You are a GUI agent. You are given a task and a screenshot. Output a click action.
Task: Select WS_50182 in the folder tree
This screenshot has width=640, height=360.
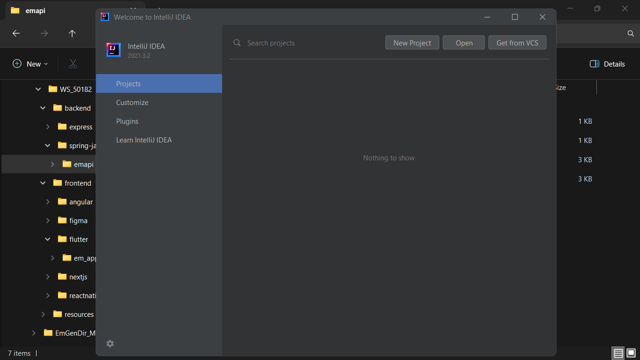click(75, 89)
